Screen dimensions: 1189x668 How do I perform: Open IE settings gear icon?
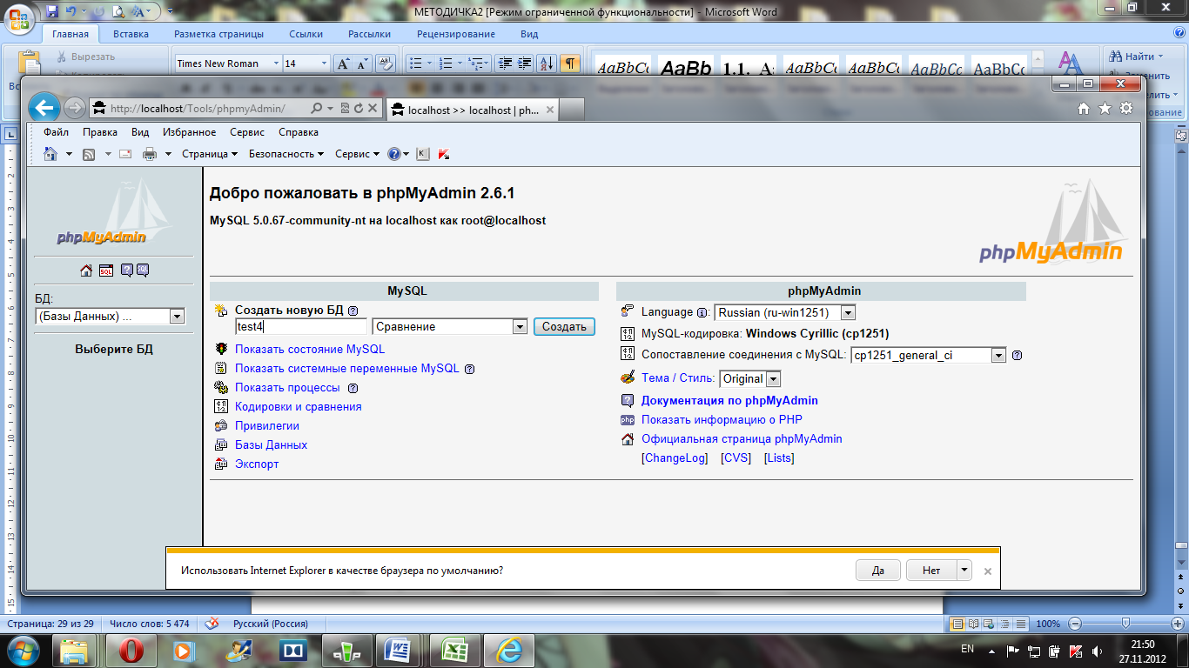tap(1126, 109)
